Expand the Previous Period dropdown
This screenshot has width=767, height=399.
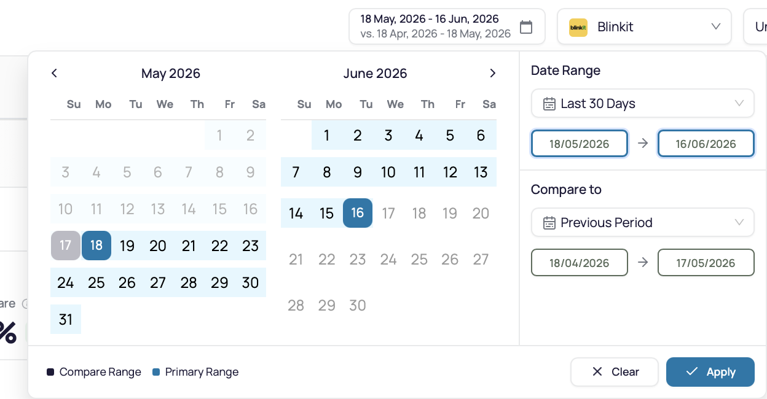pyautogui.click(x=643, y=223)
